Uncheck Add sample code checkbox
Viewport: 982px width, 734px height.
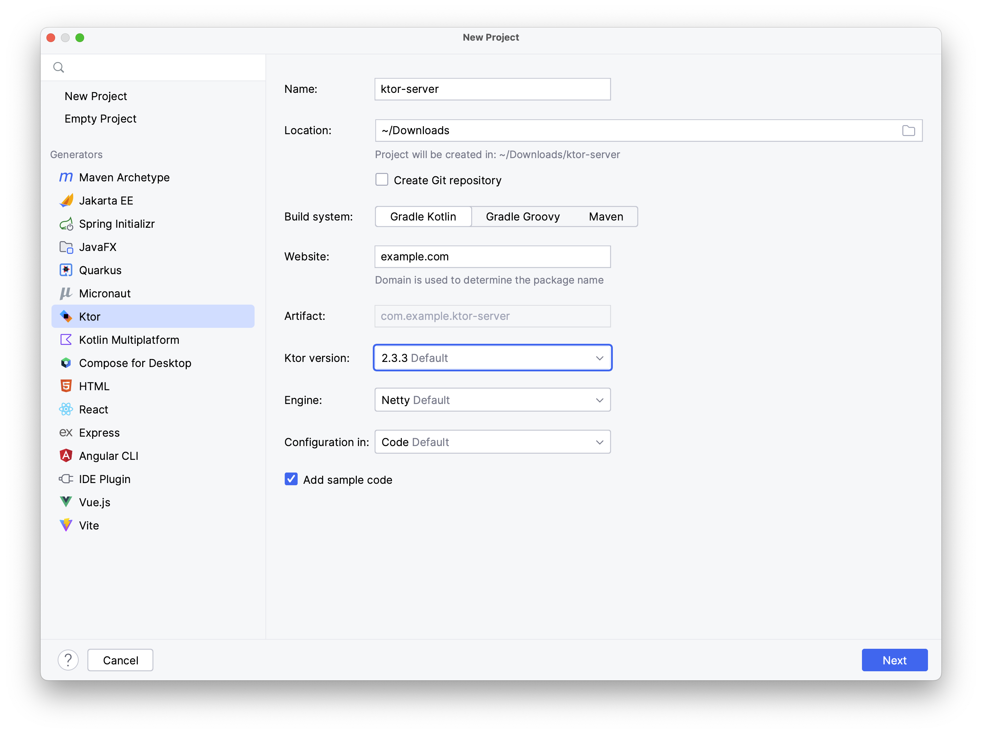tap(291, 479)
